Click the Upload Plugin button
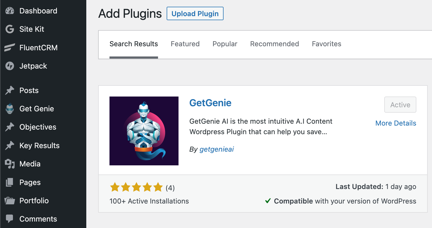Viewport: 432px width, 228px height. 195,13
